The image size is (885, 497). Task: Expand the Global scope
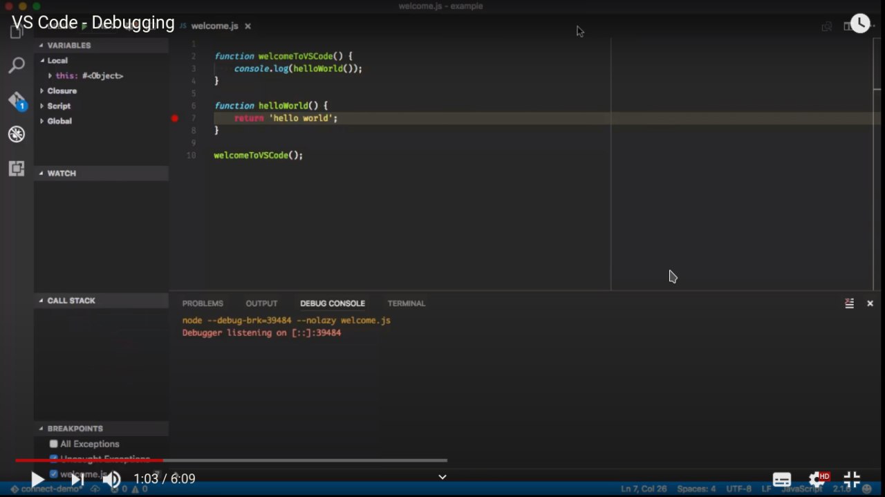pyautogui.click(x=56, y=121)
